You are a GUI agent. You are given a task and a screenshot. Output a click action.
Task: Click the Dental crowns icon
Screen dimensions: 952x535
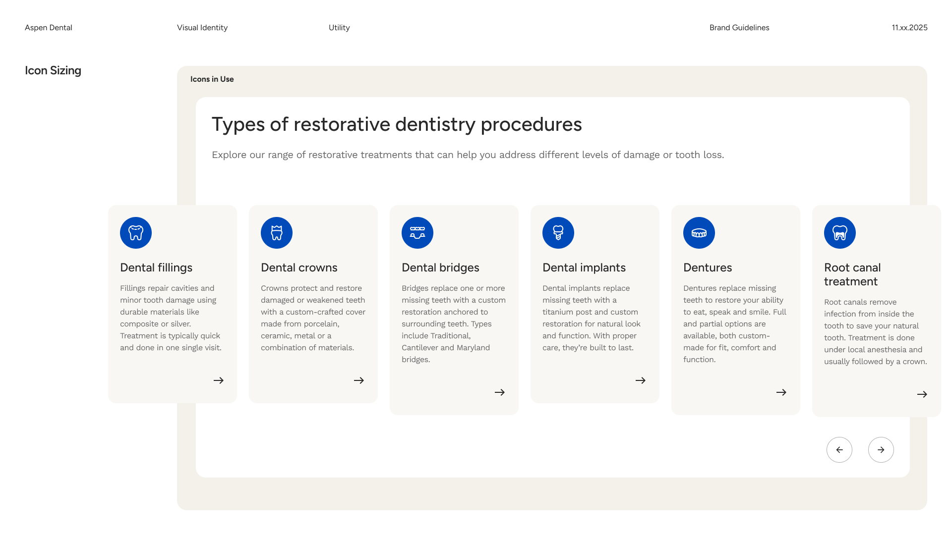pyautogui.click(x=277, y=233)
